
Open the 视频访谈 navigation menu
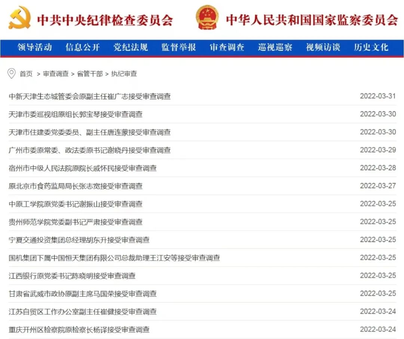coord(323,47)
